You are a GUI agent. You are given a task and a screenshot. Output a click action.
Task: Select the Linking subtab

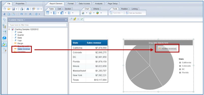[135, 9]
